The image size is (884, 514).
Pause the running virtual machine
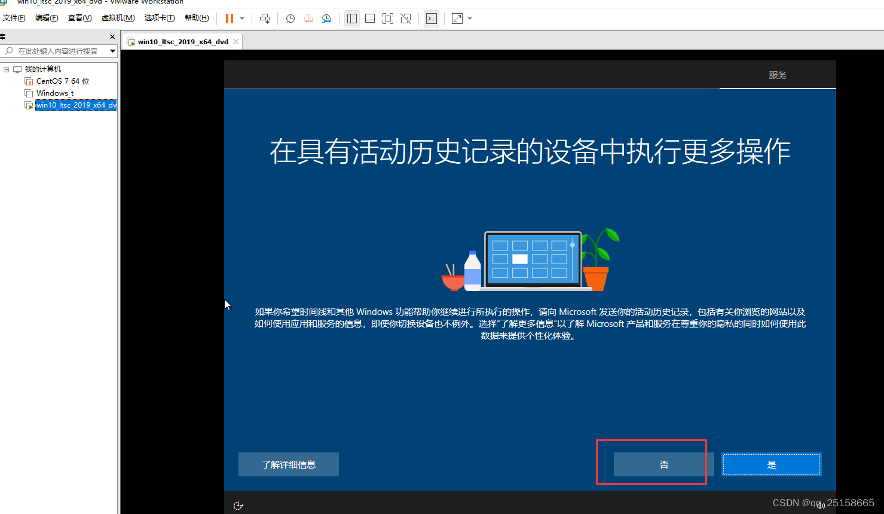(x=230, y=19)
